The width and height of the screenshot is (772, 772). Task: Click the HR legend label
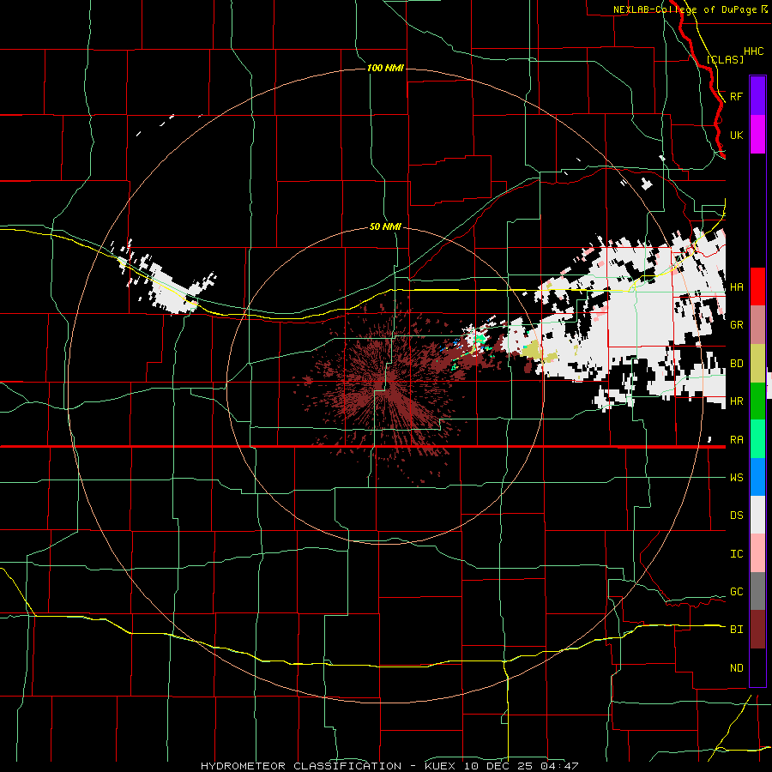(737, 401)
